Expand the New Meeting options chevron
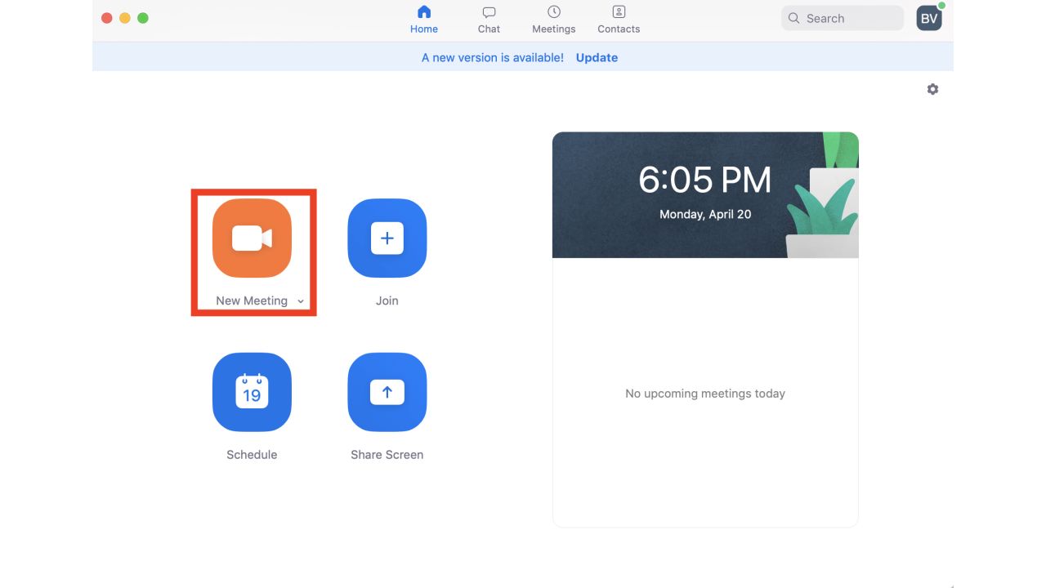Image resolution: width=1046 pixels, height=588 pixels. 301,301
